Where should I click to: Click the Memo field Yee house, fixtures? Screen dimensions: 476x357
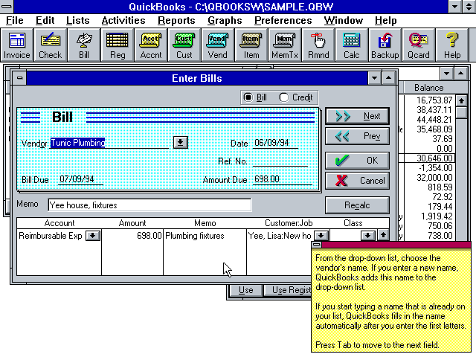point(149,205)
